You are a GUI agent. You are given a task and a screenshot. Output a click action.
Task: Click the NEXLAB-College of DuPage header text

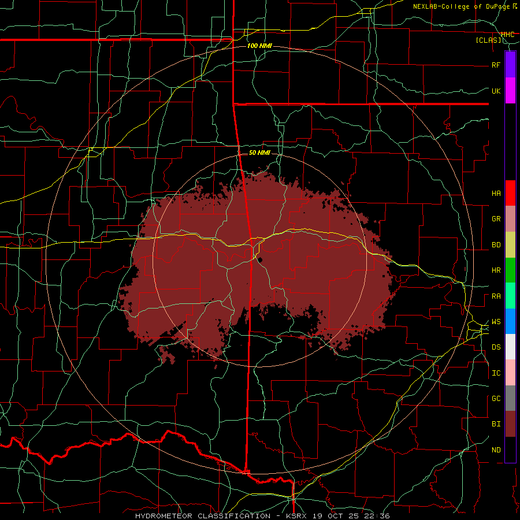point(462,6)
